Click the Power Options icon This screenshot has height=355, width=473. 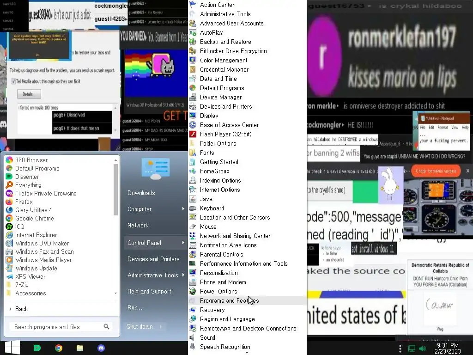tap(193, 291)
